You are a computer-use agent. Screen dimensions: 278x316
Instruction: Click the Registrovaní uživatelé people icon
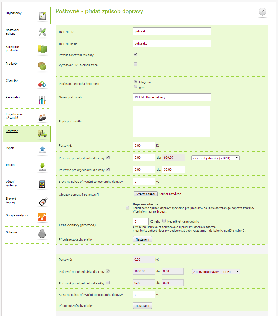pos(42,117)
